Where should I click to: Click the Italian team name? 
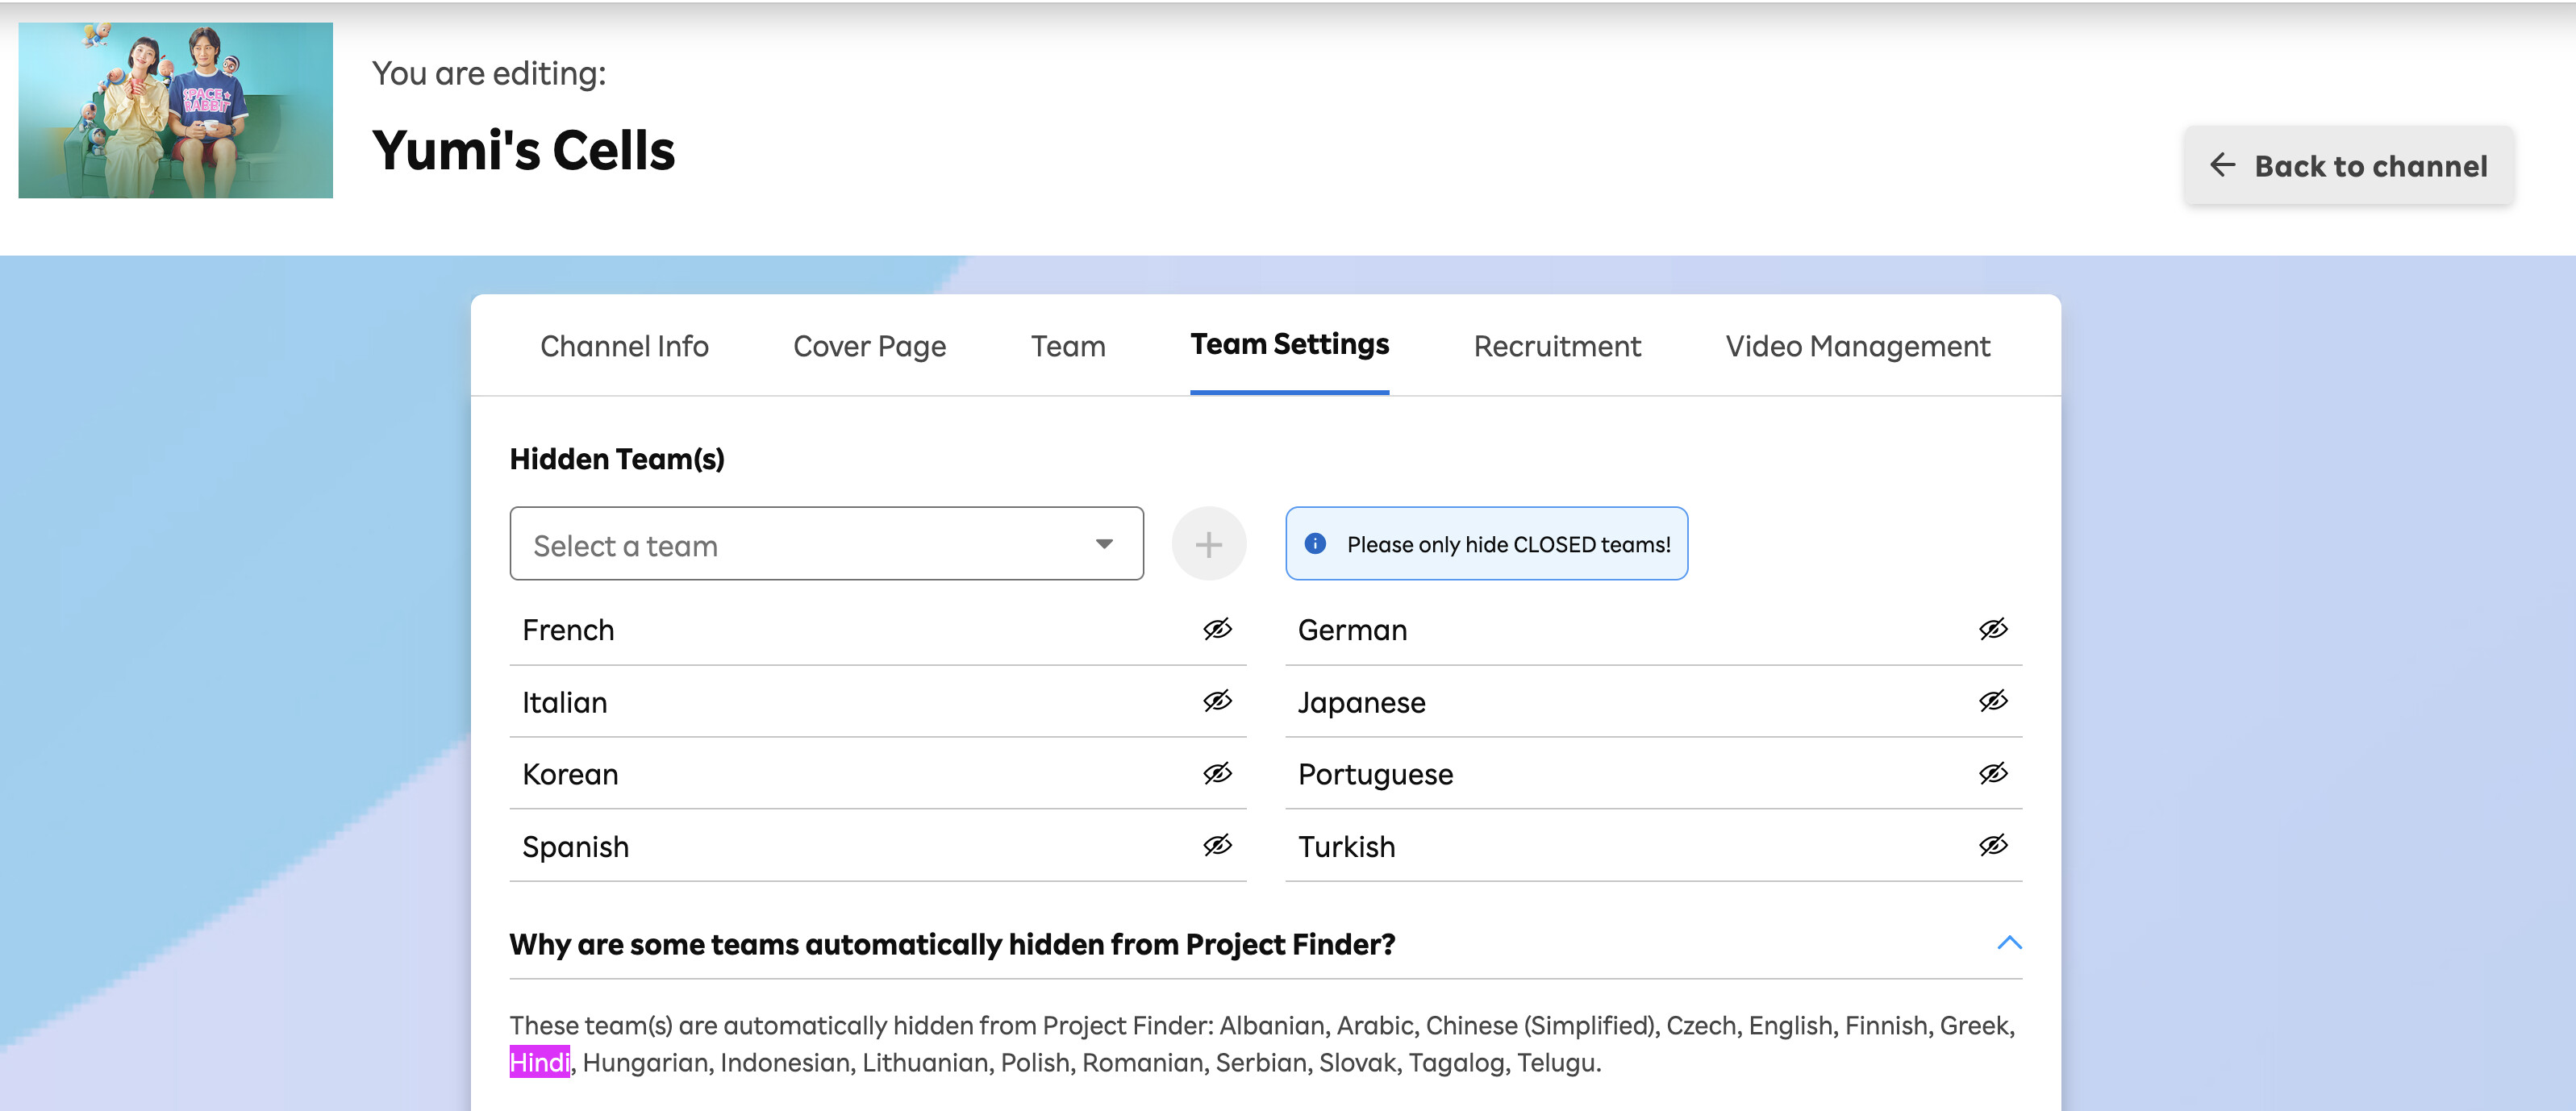coord(564,702)
